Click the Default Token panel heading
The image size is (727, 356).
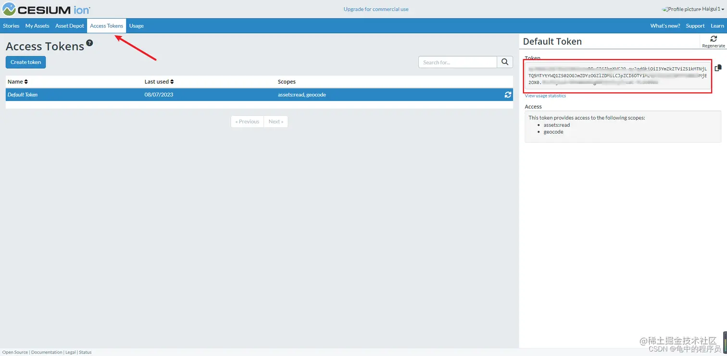pos(552,41)
